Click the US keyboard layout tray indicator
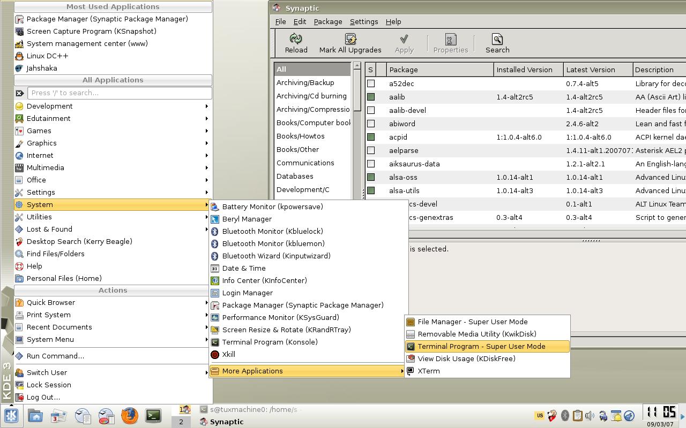686x428 pixels. coord(540,416)
